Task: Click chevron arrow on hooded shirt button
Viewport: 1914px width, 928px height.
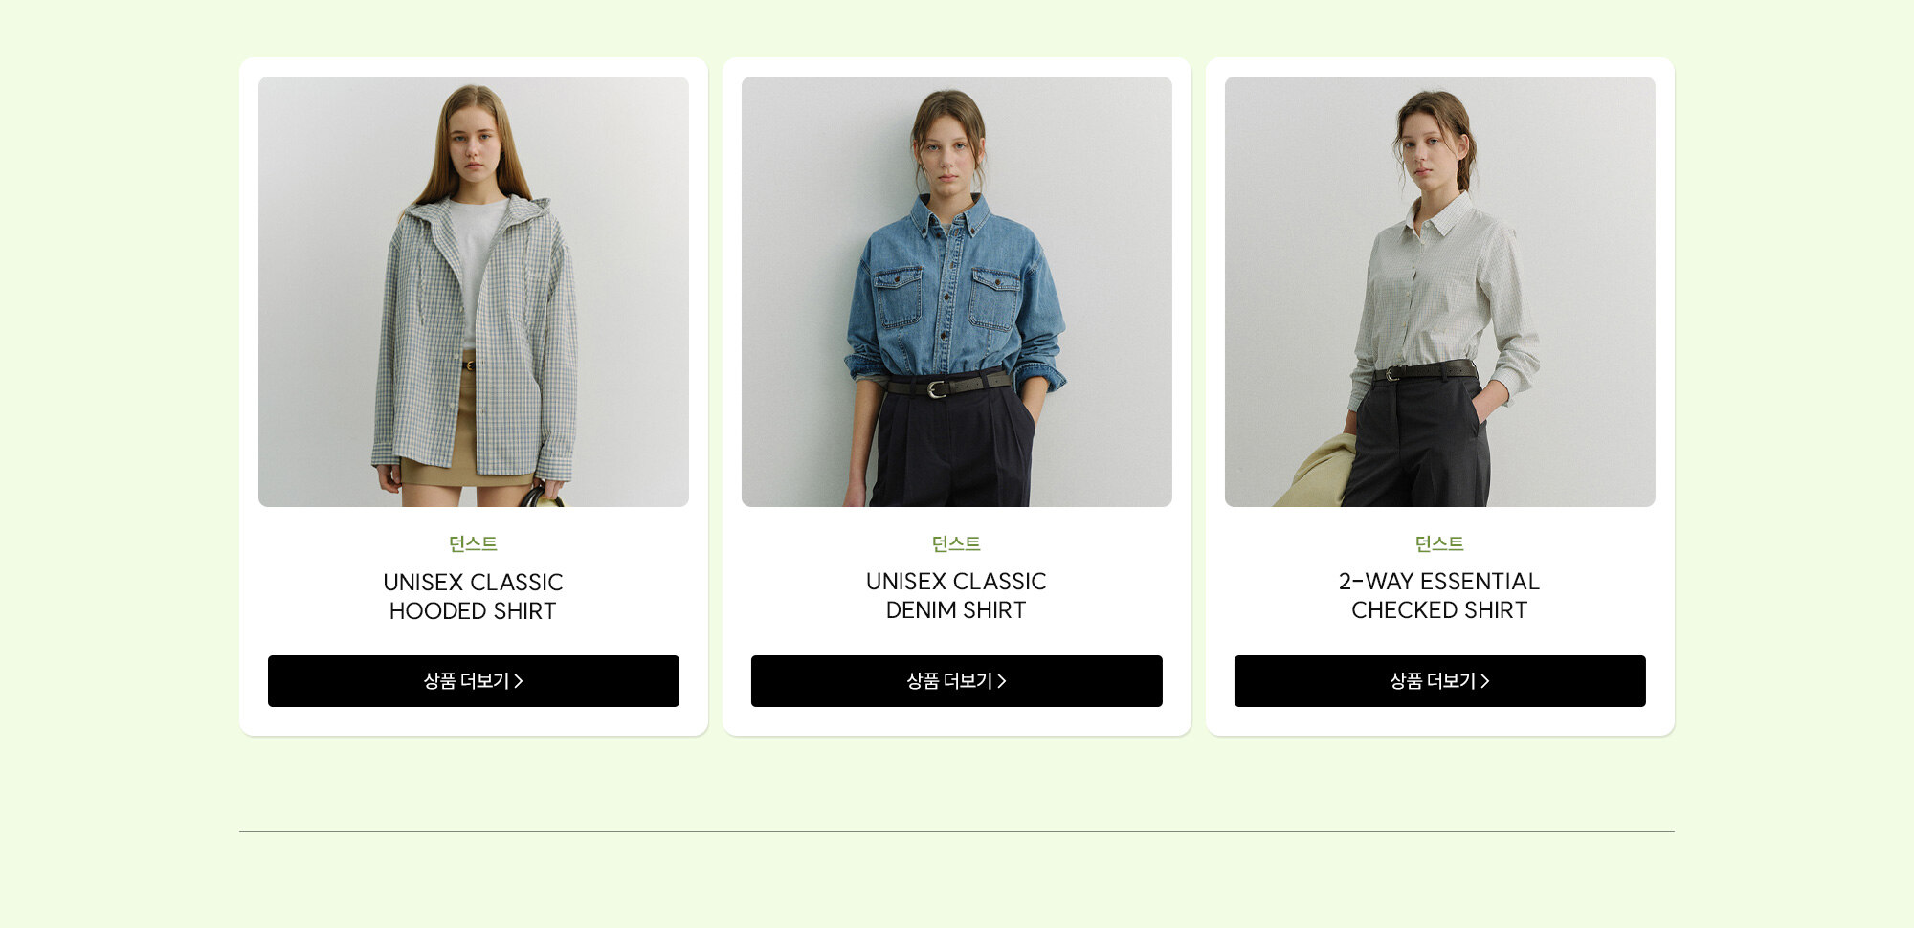Action: coord(519,681)
